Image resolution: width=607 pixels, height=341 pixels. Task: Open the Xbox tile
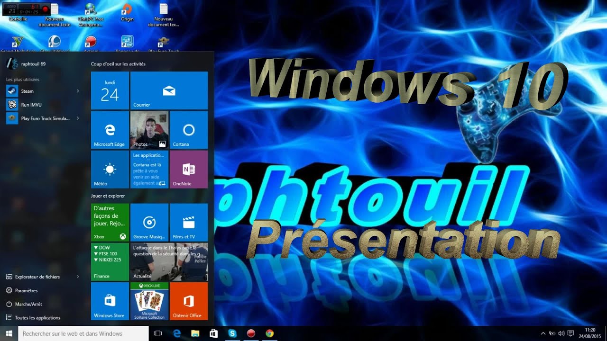[110, 222]
